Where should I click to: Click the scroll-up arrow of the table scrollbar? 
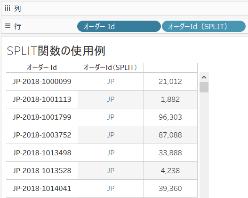coord(204,77)
